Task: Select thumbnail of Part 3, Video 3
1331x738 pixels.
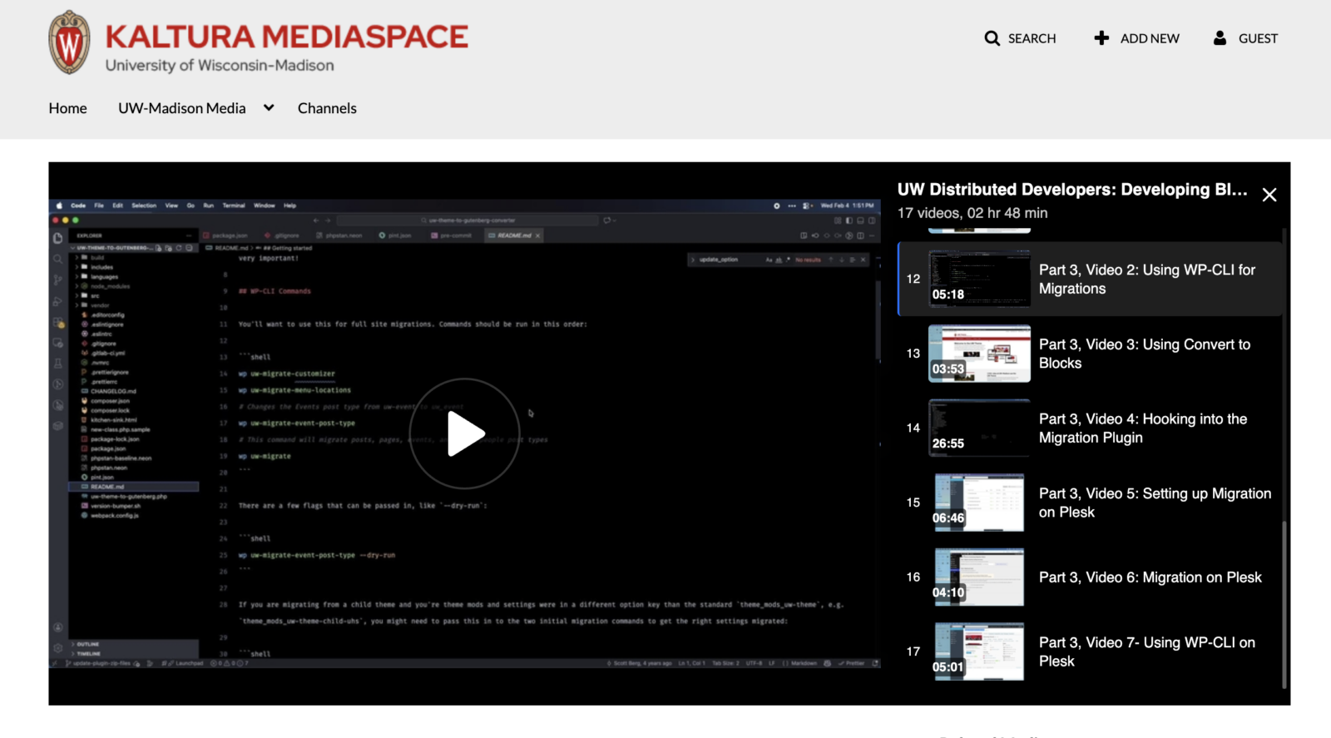Action: (x=979, y=354)
